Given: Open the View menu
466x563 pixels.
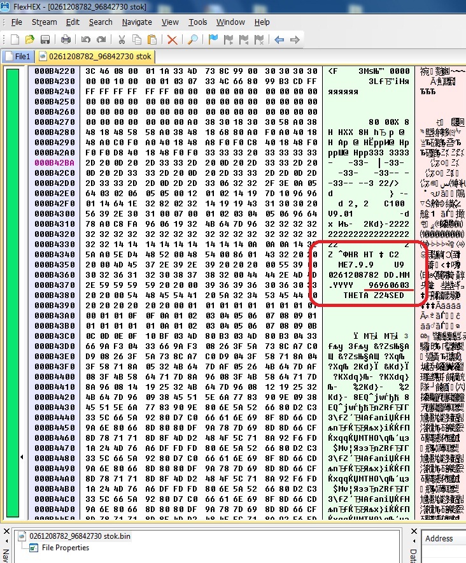Looking at the screenshot, I should point(170,22).
